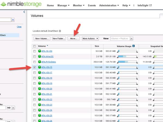Remove the Location:default-SmartStack filter

(x=60, y=31)
